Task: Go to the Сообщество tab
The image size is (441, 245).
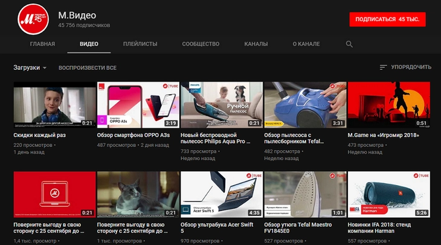Action: pyautogui.click(x=201, y=44)
